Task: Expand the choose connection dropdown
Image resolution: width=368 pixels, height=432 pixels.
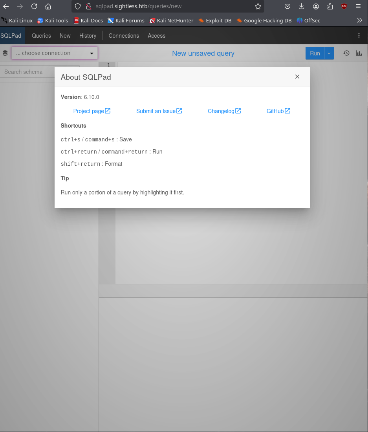Action: 55,53
